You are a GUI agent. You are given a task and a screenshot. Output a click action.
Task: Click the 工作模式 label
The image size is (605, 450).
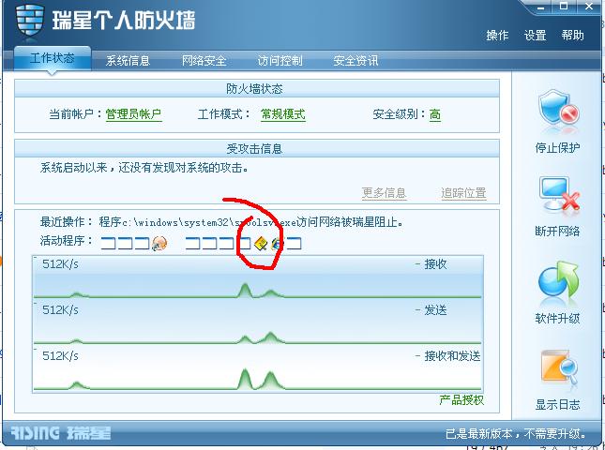click(x=224, y=114)
